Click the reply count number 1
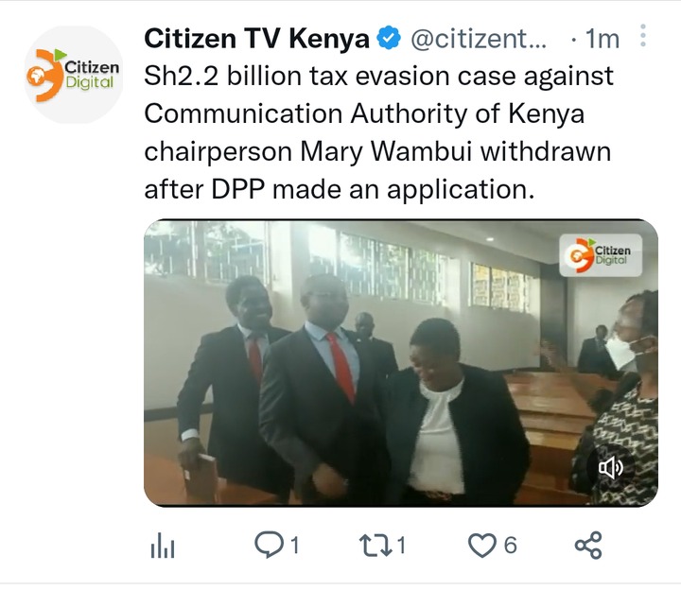 (x=295, y=545)
